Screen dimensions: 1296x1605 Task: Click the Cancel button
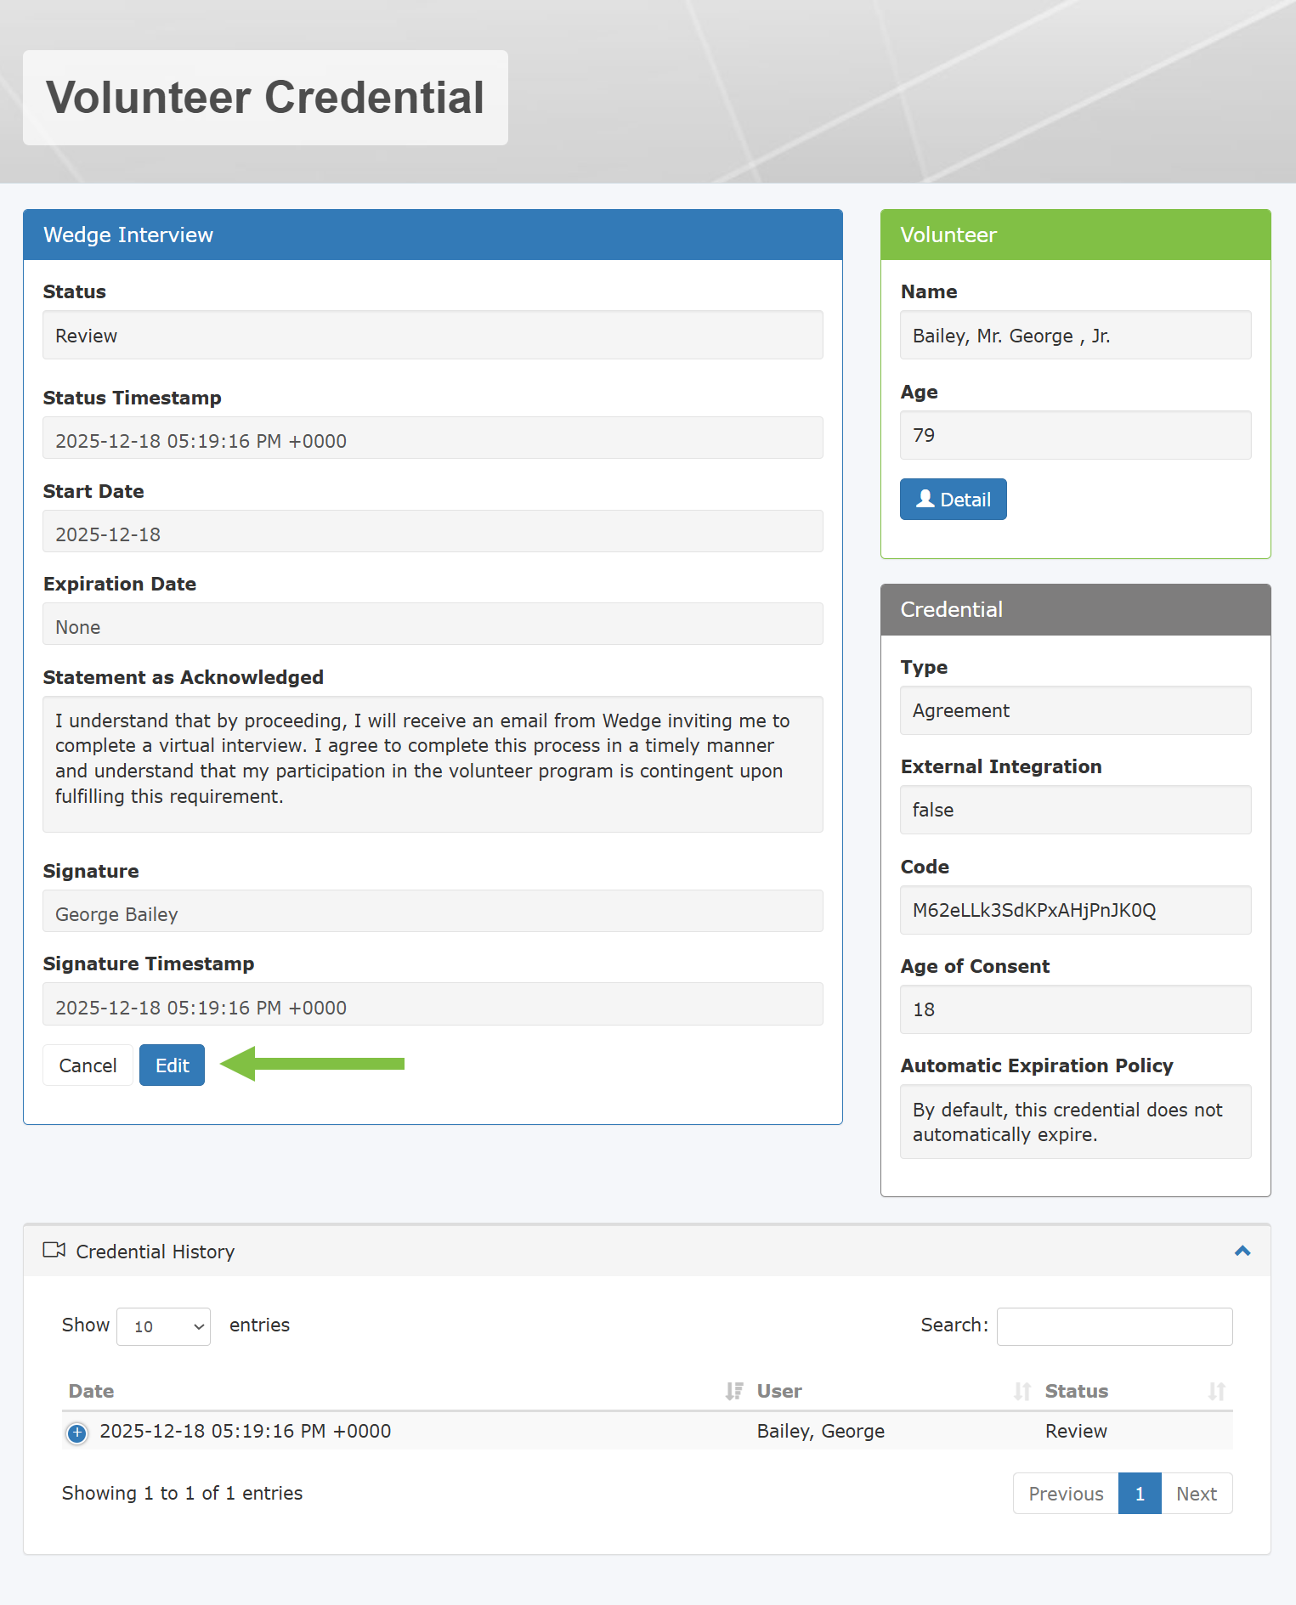[x=88, y=1065]
